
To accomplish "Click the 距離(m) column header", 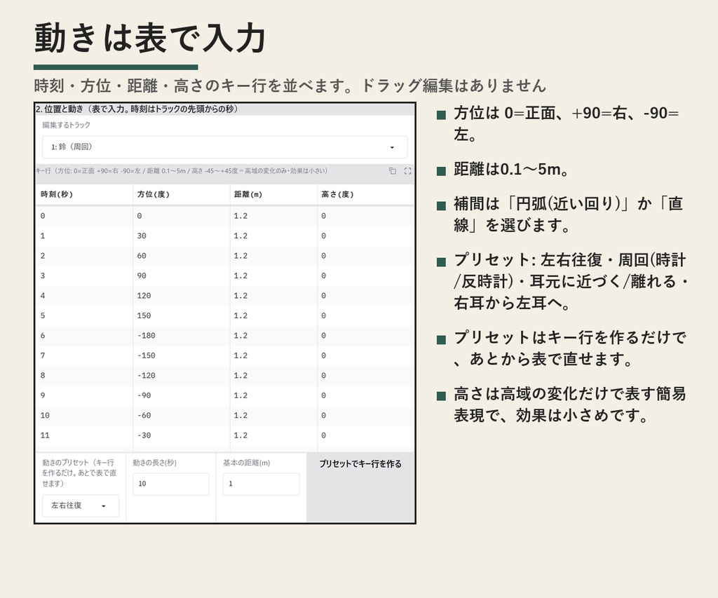I will [273, 194].
